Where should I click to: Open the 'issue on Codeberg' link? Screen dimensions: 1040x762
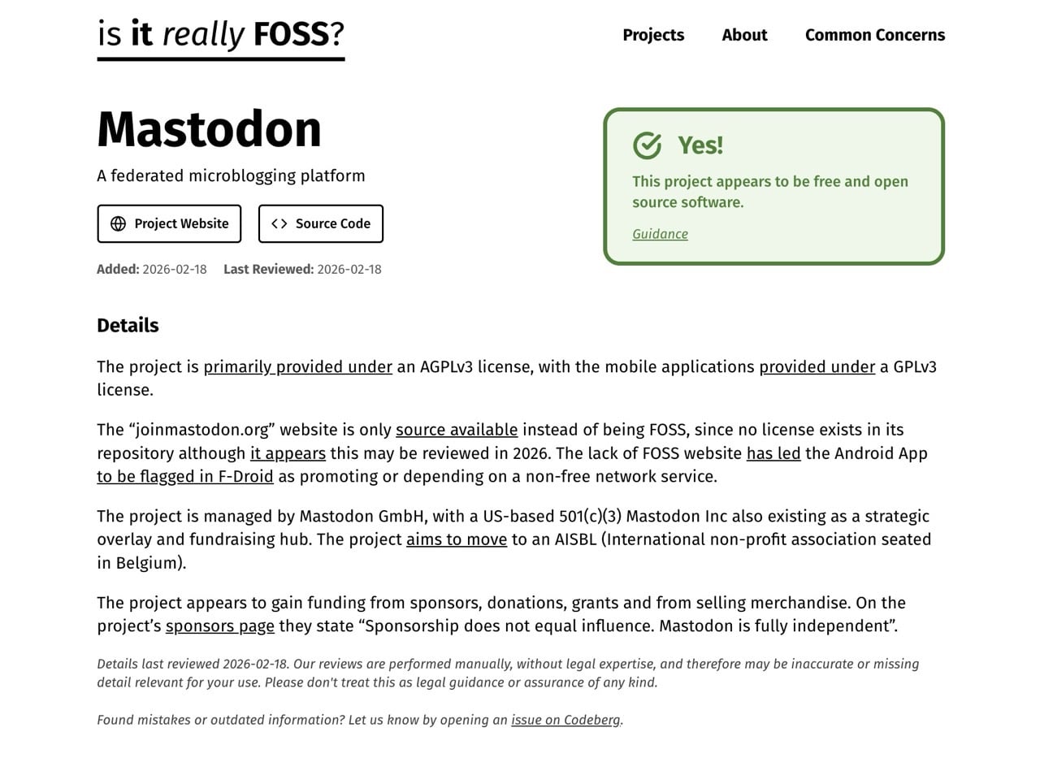point(565,719)
